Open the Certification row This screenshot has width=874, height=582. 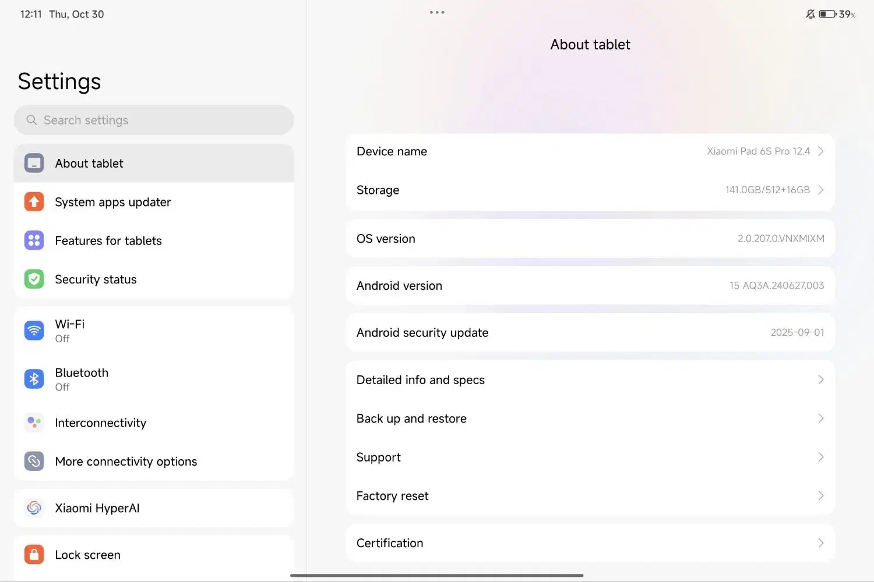pyautogui.click(x=590, y=543)
